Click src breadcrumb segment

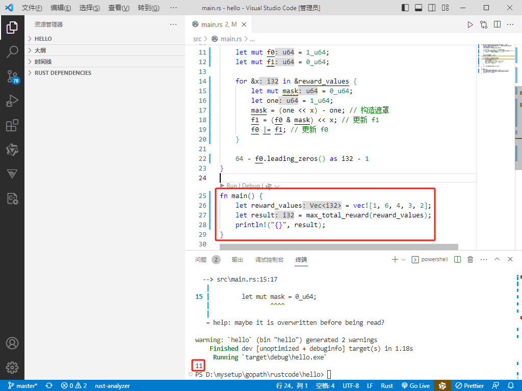[197, 39]
